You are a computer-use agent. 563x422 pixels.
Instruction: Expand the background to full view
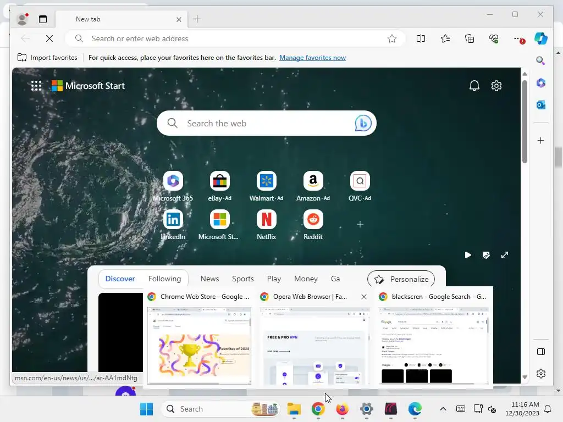pyautogui.click(x=505, y=255)
